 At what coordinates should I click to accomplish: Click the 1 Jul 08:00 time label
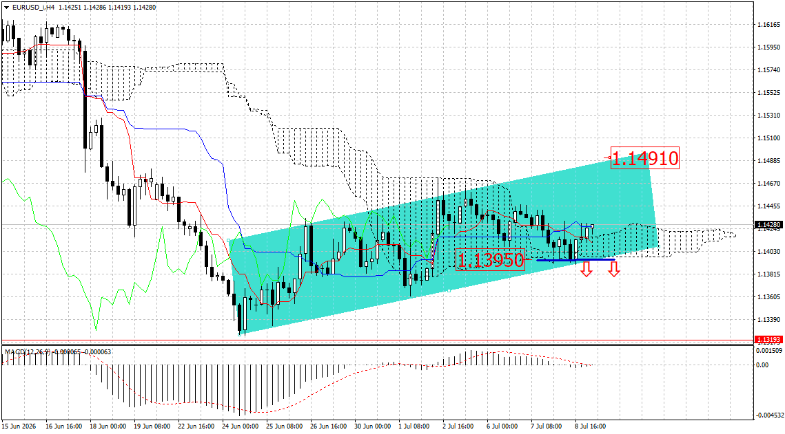pyautogui.click(x=414, y=426)
